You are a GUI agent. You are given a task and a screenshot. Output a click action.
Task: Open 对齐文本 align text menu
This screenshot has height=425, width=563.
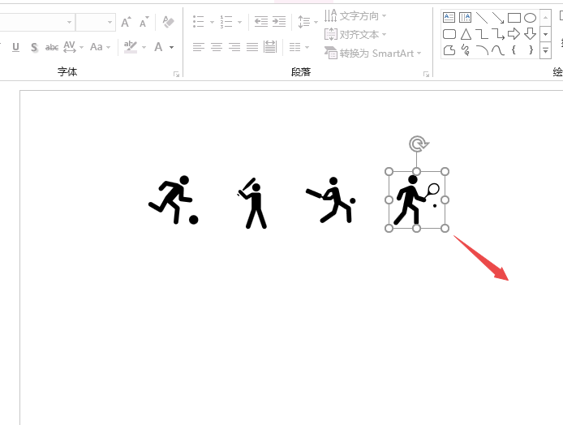pos(355,34)
